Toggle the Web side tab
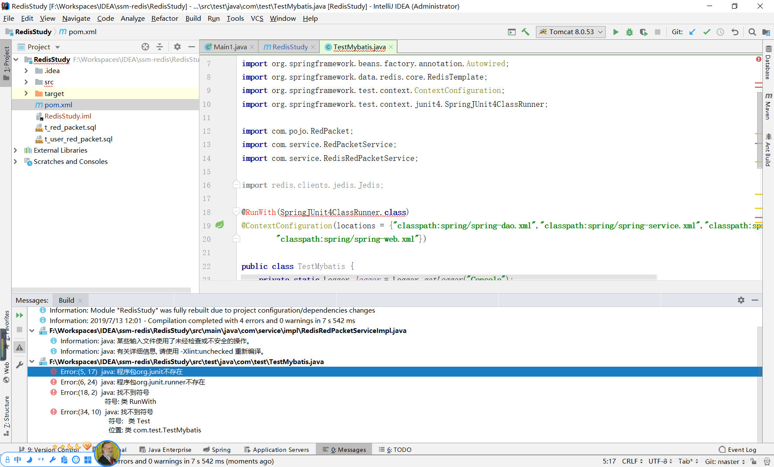Image resolution: width=774 pixels, height=467 pixels. [x=6, y=372]
